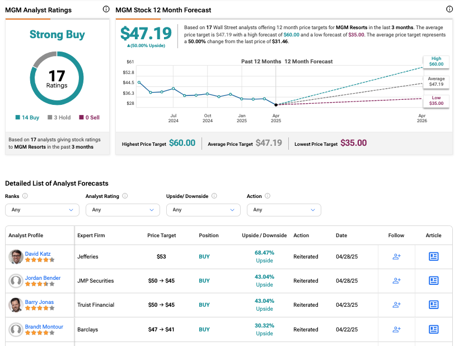The height and width of the screenshot is (346, 459).
Task: Click the $53 price target cell
Action: [x=161, y=257]
